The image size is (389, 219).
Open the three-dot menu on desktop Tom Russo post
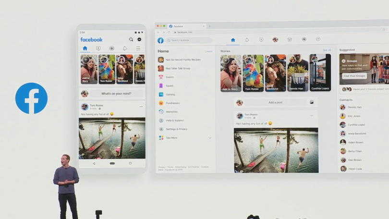tap(311, 115)
